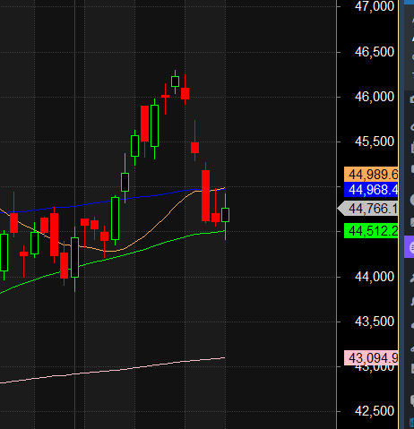
Task: Click the pink 43,094.9 price tag
Action: point(371,358)
